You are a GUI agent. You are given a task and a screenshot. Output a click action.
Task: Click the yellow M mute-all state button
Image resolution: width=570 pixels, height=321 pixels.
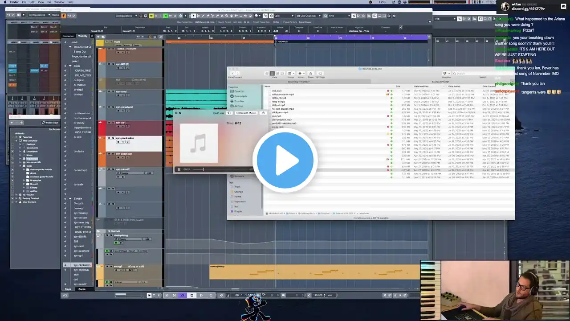click(151, 16)
